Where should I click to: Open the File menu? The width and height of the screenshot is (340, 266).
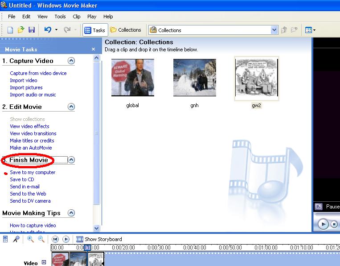pos(12,17)
